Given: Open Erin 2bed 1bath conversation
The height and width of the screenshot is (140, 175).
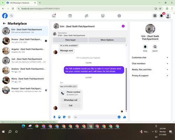Looking at the screenshot, I should coord(24,31).
